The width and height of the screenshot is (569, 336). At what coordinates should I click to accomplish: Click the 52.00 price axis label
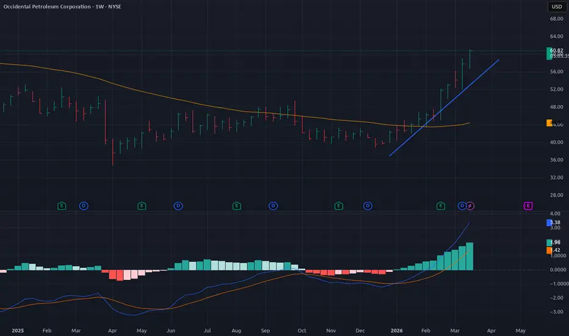[x=556, y=89]
